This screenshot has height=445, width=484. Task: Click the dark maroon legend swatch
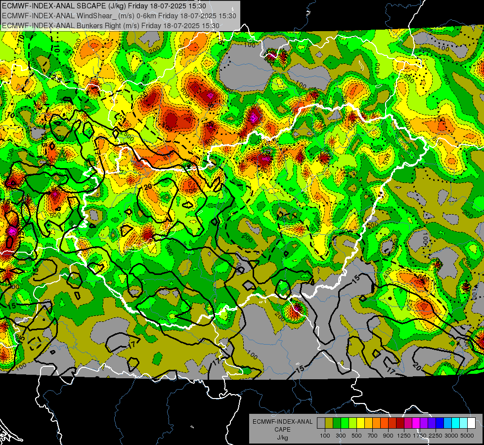click(x=400, y=423)
